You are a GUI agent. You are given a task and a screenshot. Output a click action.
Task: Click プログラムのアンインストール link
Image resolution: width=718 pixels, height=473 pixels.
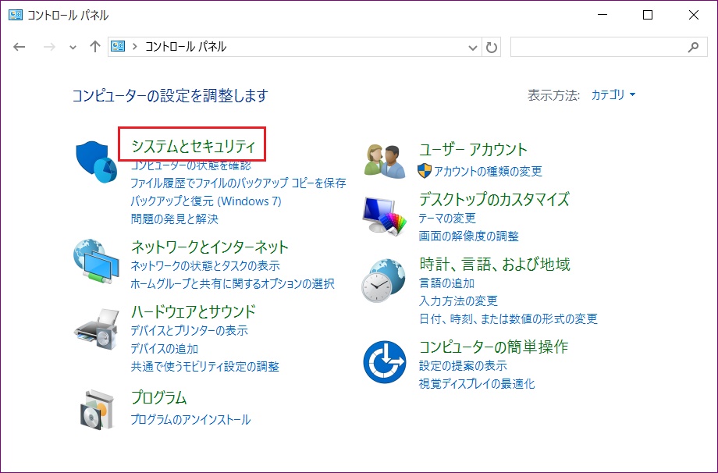[x=190, y=419]
